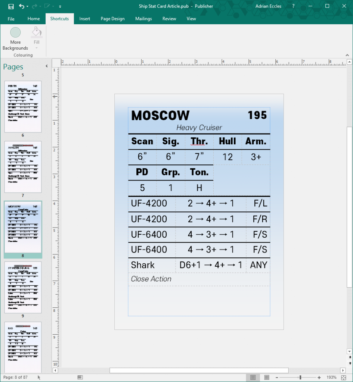Switch to the Mailings tab

tap(143, 19)
